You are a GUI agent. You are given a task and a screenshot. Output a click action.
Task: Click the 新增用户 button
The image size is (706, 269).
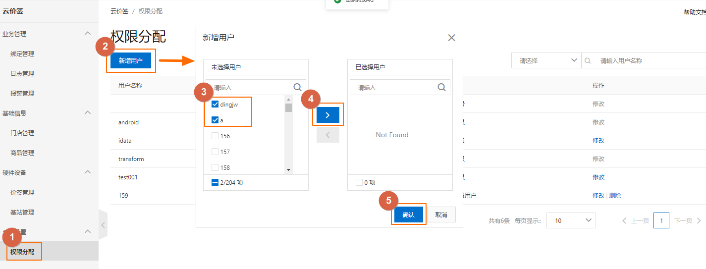point(131,60)
